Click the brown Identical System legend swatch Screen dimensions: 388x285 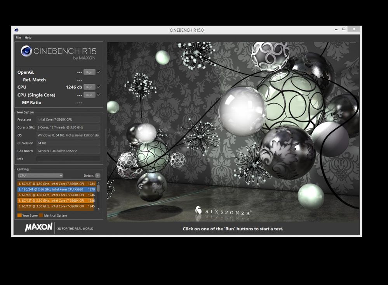41,215
